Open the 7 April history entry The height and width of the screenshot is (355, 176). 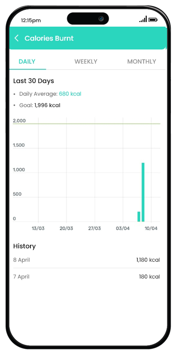(x=87, y=277)
